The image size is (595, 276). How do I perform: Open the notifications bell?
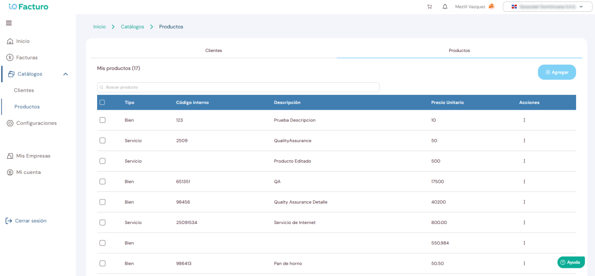445,7
